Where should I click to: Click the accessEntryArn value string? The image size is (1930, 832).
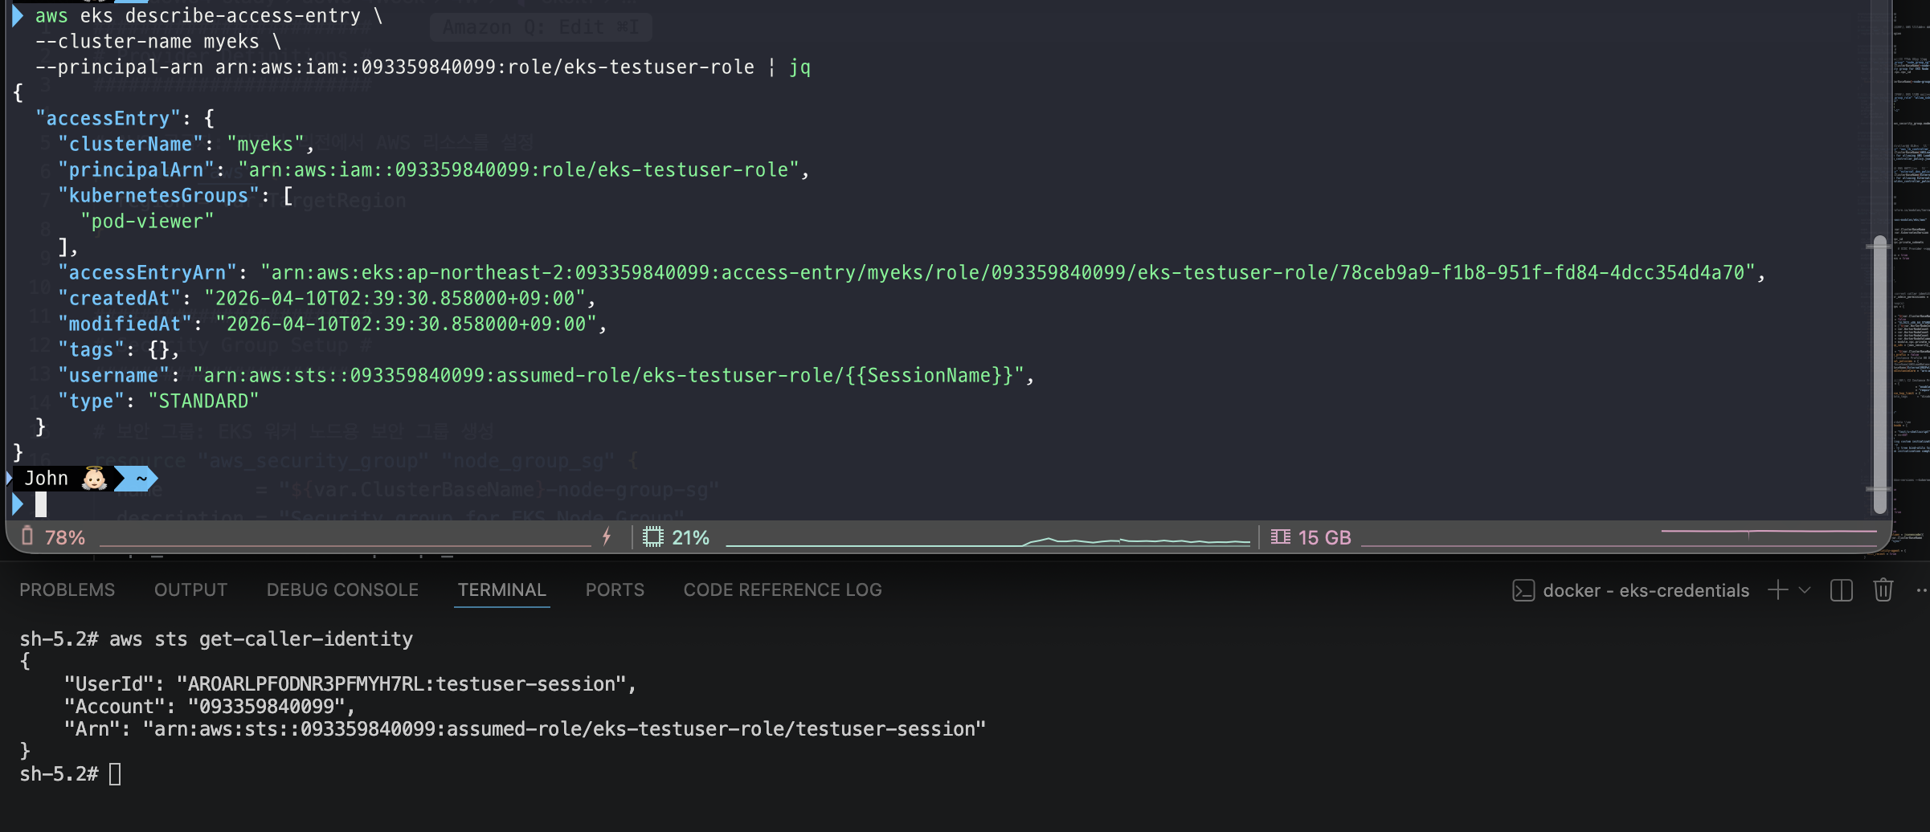[x=1008, y=273]
